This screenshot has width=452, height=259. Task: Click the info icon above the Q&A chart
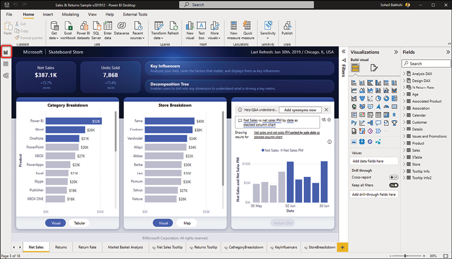(330, 142)
